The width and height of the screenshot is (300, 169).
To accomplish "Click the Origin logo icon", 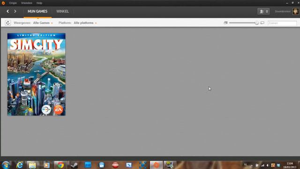I will (x=3, y=3).
